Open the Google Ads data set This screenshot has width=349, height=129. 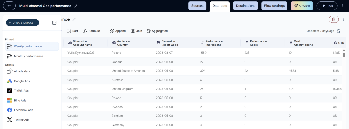click(x=32, y=81)
